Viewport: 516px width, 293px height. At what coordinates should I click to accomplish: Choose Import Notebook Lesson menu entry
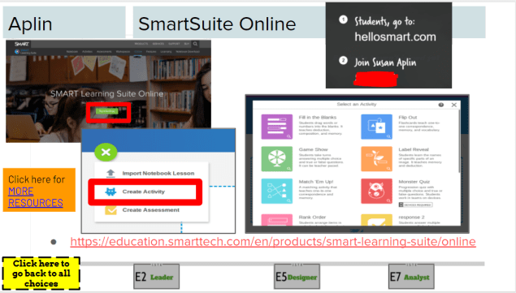click(x=151, y=173)
